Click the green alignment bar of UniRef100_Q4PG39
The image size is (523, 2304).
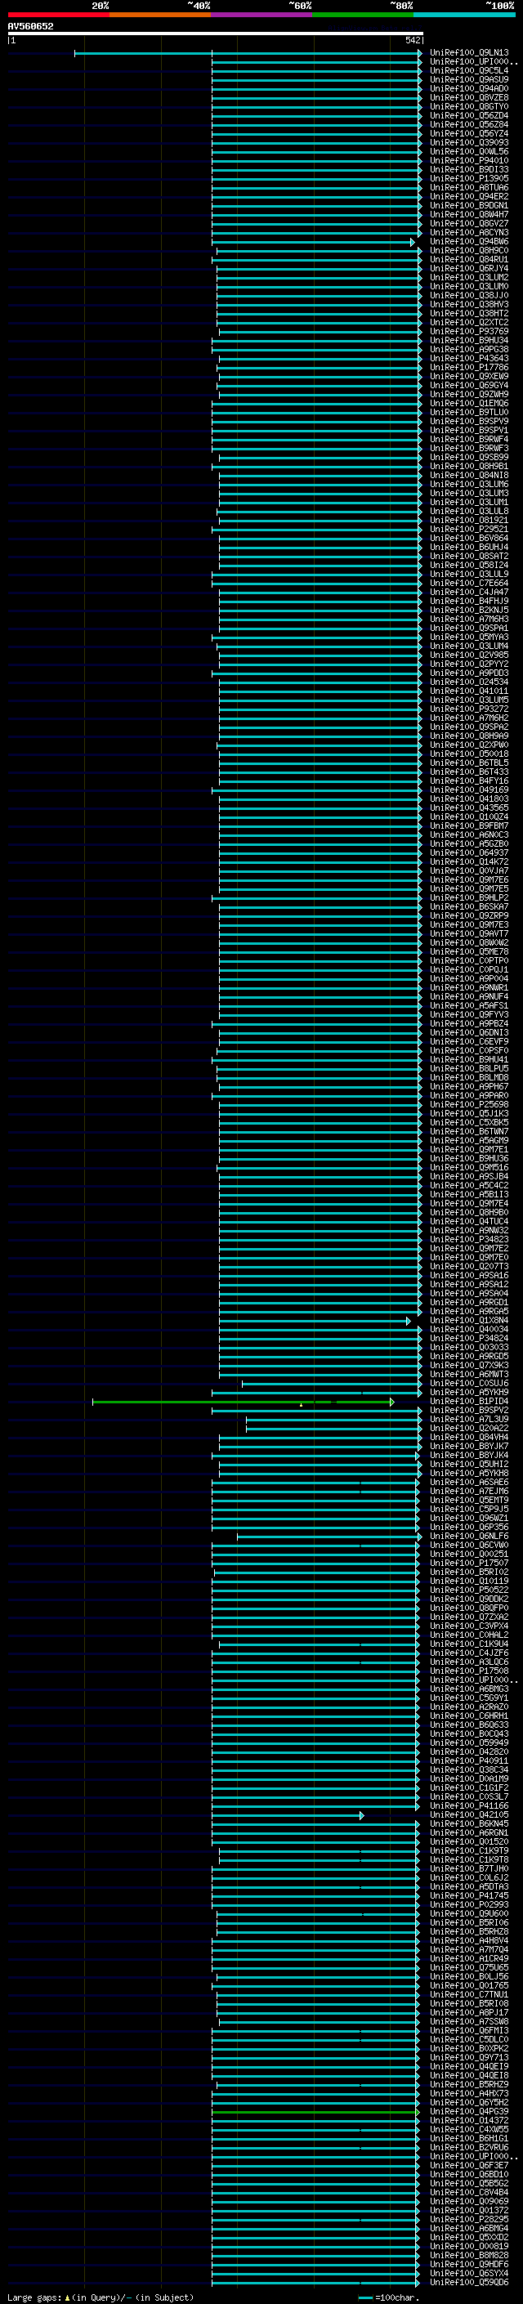click(315, 2112)
